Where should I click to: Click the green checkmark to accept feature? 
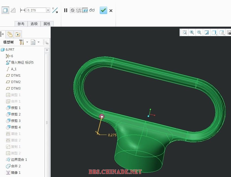pyautogui.click(x=103, y=10)
